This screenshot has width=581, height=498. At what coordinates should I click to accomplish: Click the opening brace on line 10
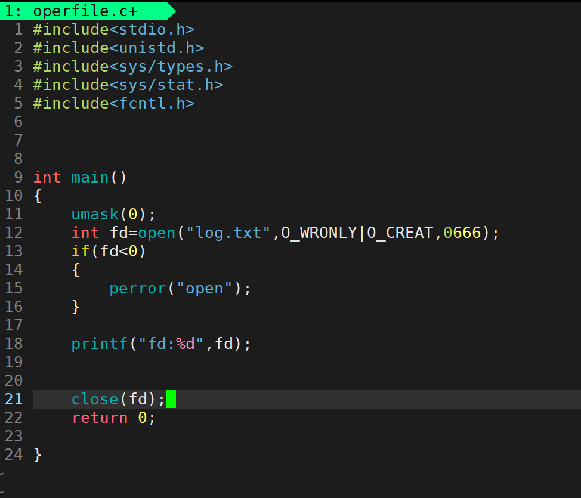(x=38, y=196)
